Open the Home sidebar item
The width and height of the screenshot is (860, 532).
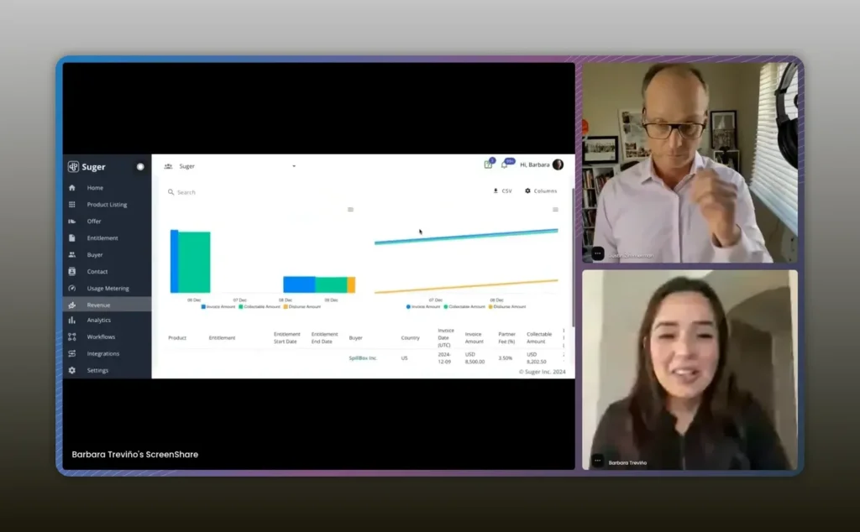click(x=94, y=188)
